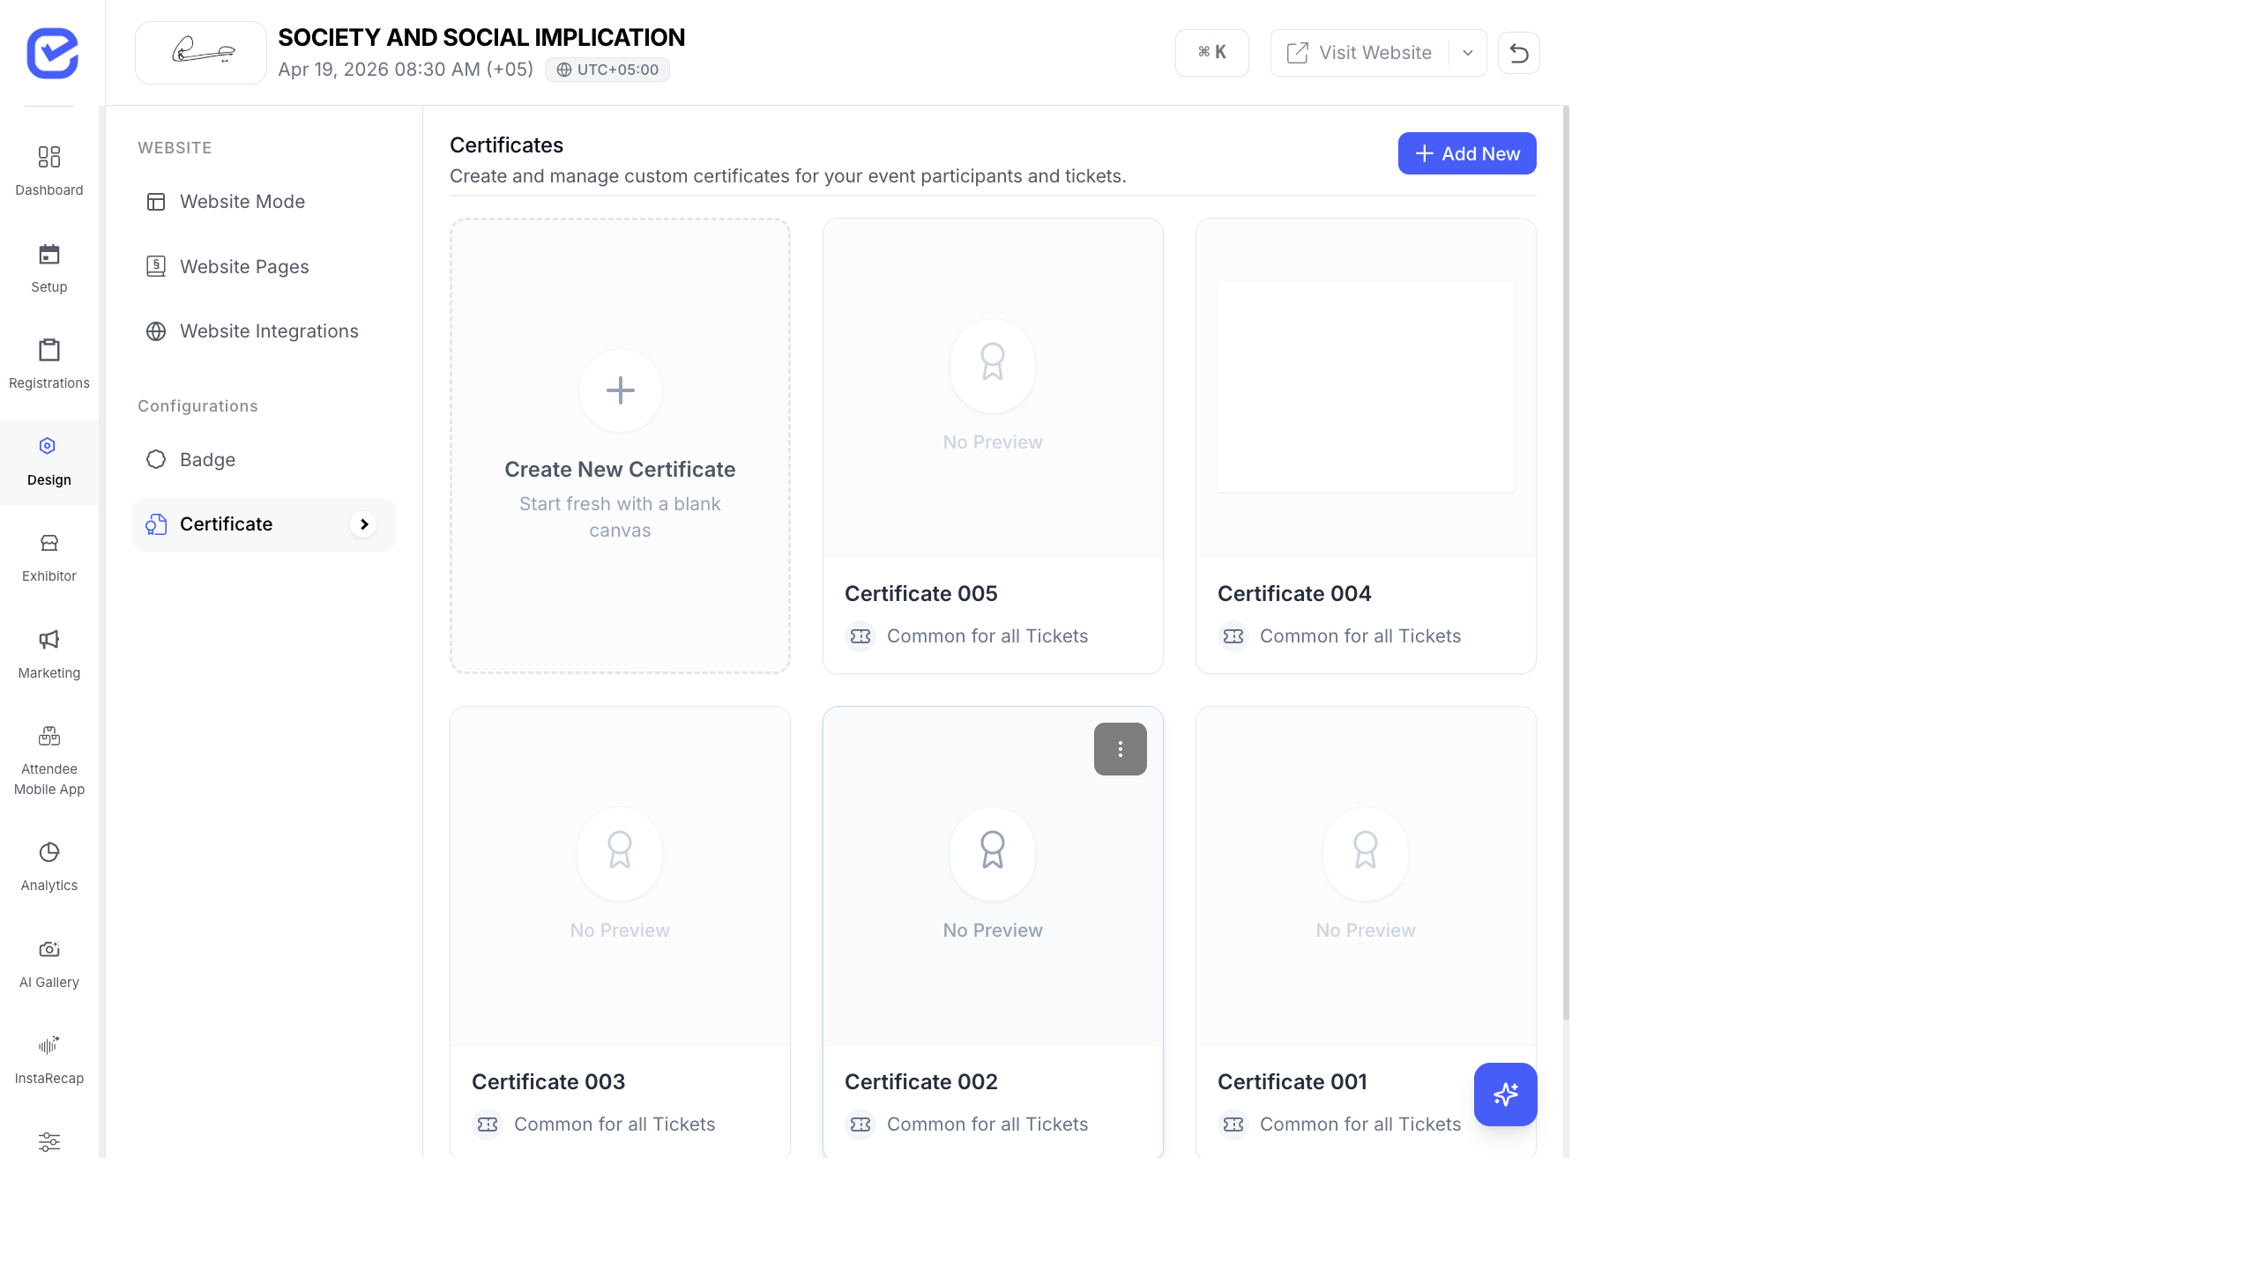Screen dimensions: 2257x1269
Task: Open the settings sliders icon in sidebar
Action: point(49,1142)
